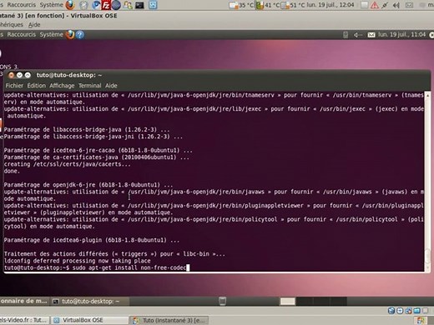Click the red warning triangle in host tray
434x325 pixels.
tap(375, 5)
